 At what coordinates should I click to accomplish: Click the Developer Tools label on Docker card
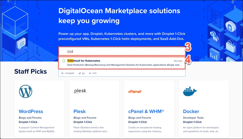click(193, 118)
